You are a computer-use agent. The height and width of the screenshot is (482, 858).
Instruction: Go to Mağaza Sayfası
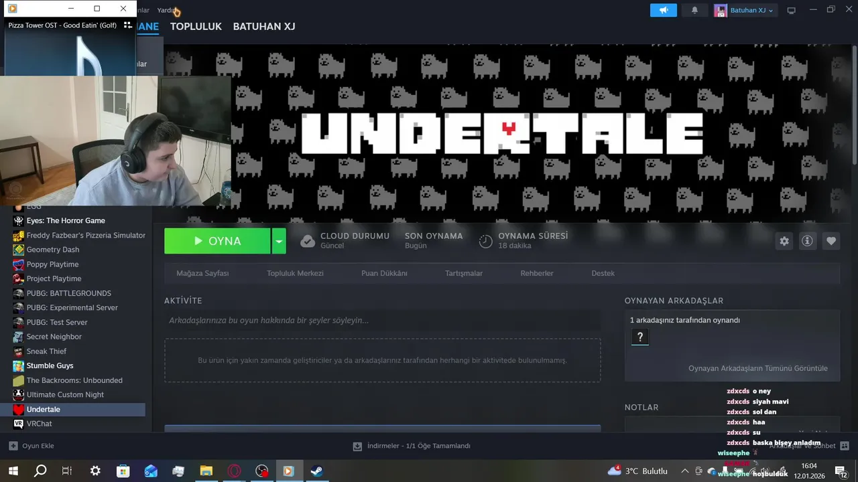coord(202,273)
